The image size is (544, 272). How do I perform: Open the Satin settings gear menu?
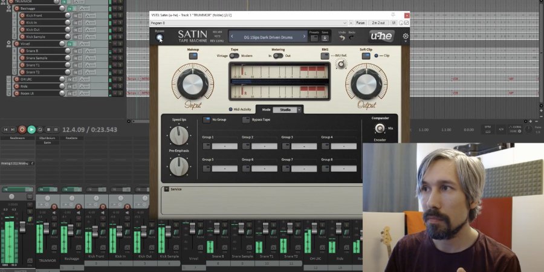pos(406,36)
